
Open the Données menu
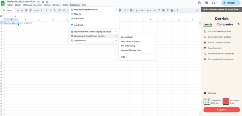click(x=56, y=5)
